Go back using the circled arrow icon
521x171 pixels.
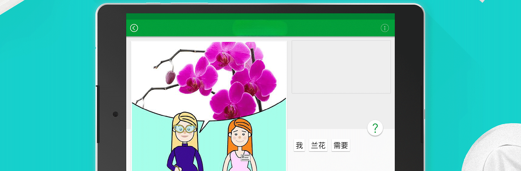click(134, 28)
